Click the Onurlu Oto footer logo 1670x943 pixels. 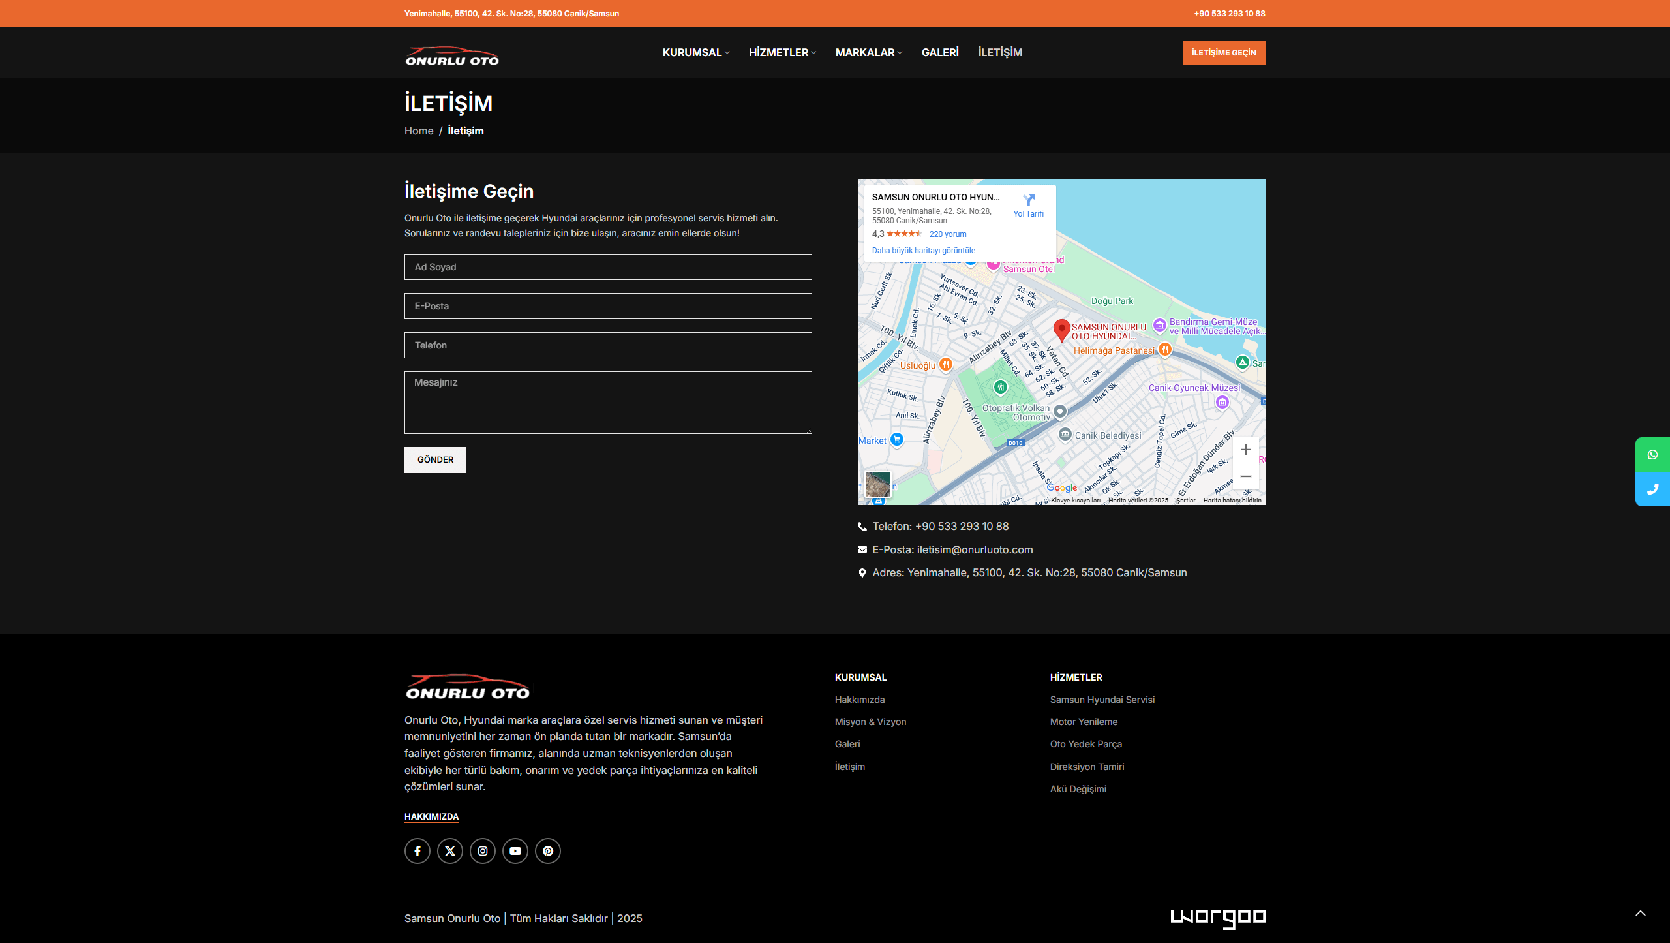pos(468,687)
